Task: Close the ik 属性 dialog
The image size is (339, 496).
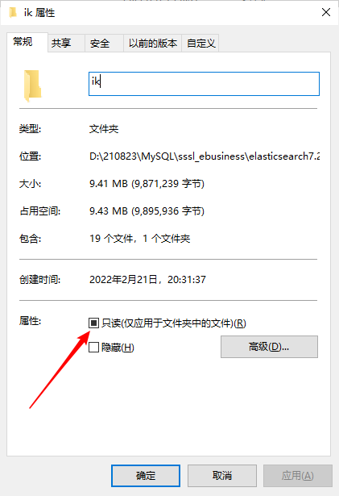Action: [x=326, y=12]
